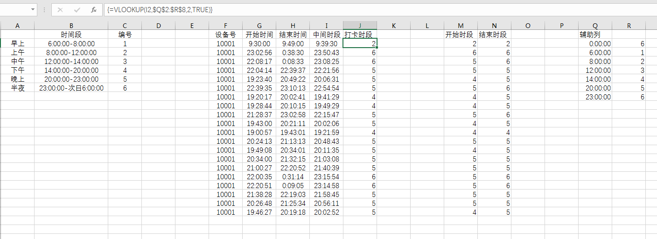Select middle time cell 21:40:39
657x239 pixels.
[326, 168]
